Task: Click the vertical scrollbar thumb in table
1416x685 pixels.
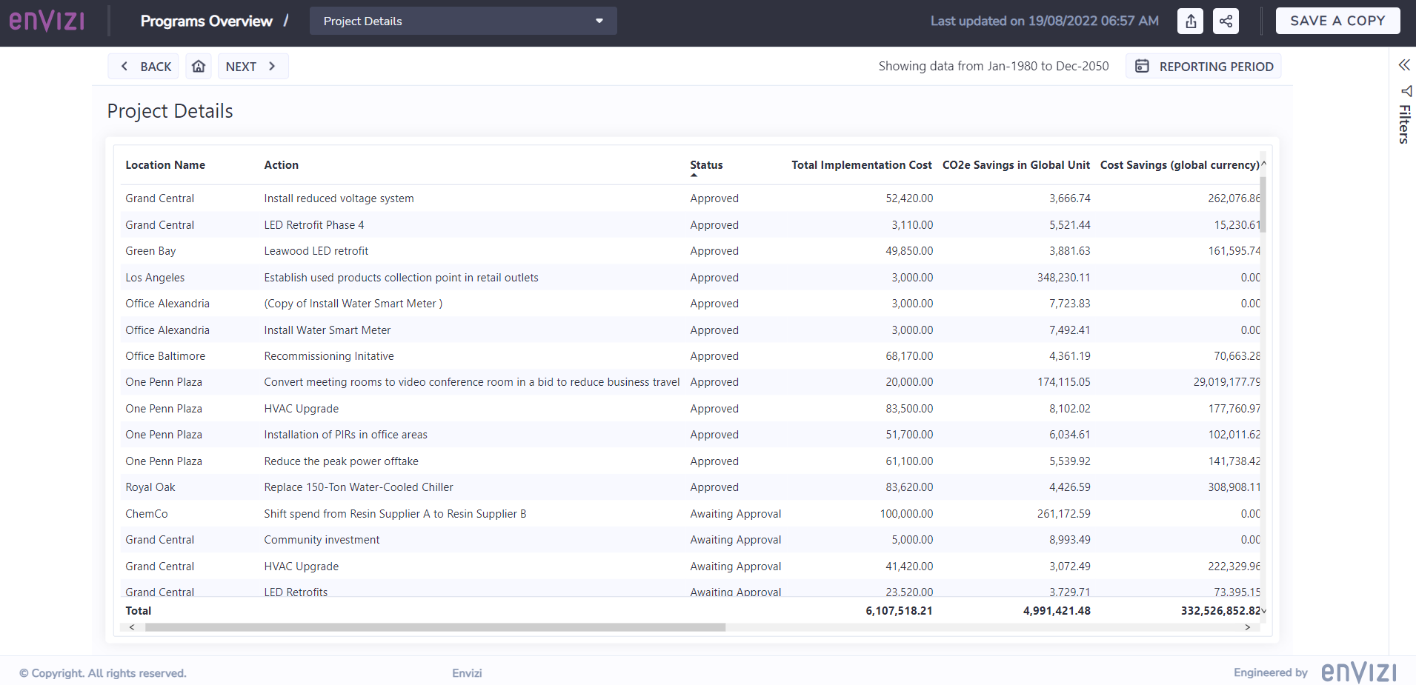Action: [x=1263, y=204]
